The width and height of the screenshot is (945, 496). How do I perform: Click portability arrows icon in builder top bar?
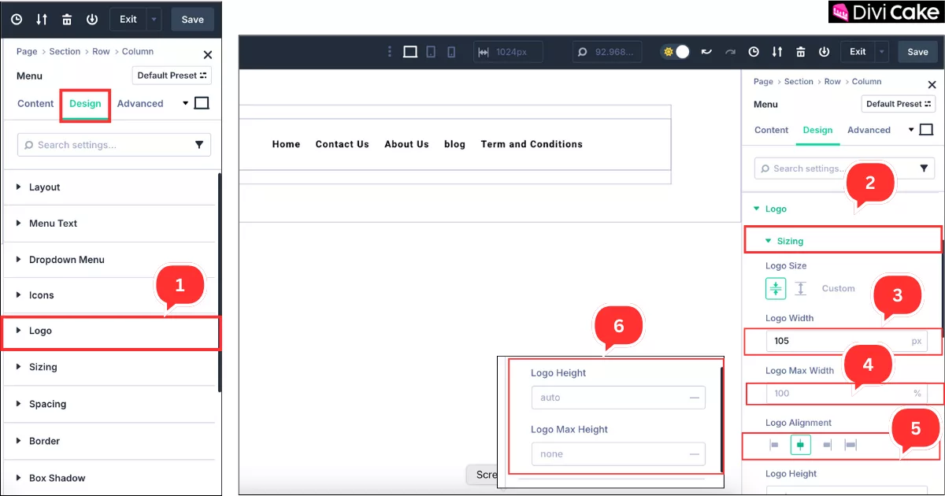point(777,52)
